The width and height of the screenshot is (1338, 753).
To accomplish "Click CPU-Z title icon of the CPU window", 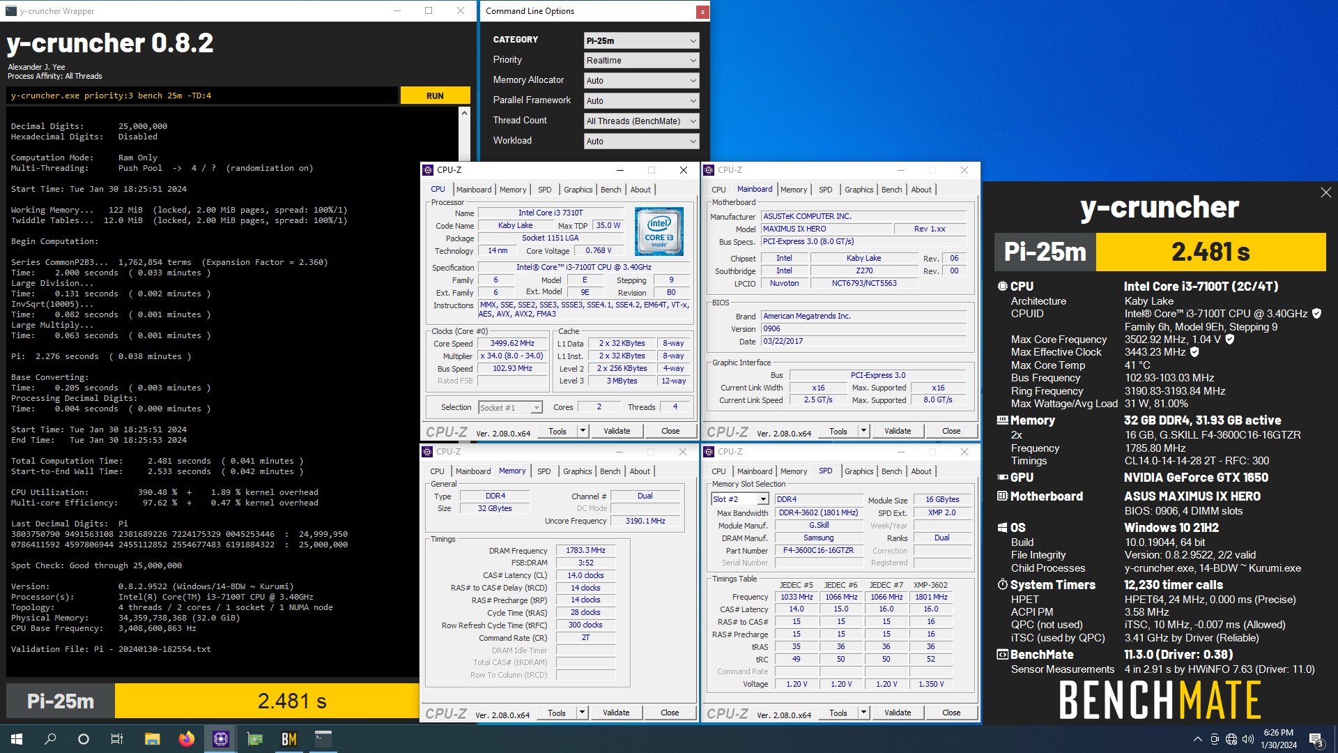I will [x=428, y=170].
